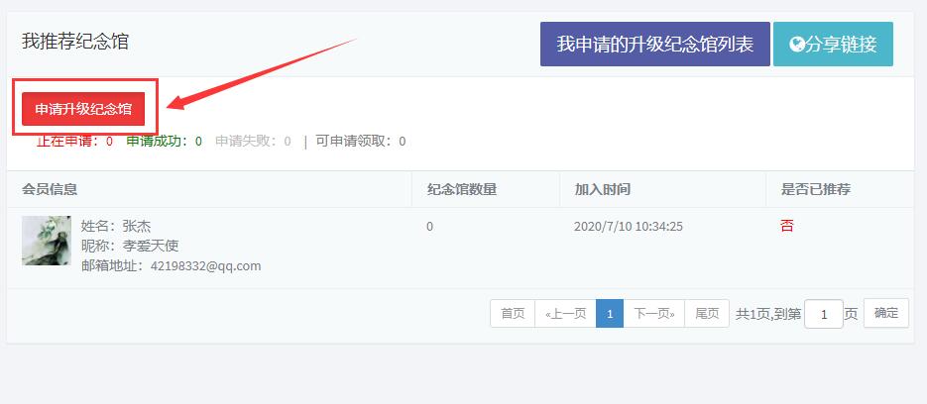Click nickname 昵称：孝爱天使
927x404 pixels.
coord(130,246)
